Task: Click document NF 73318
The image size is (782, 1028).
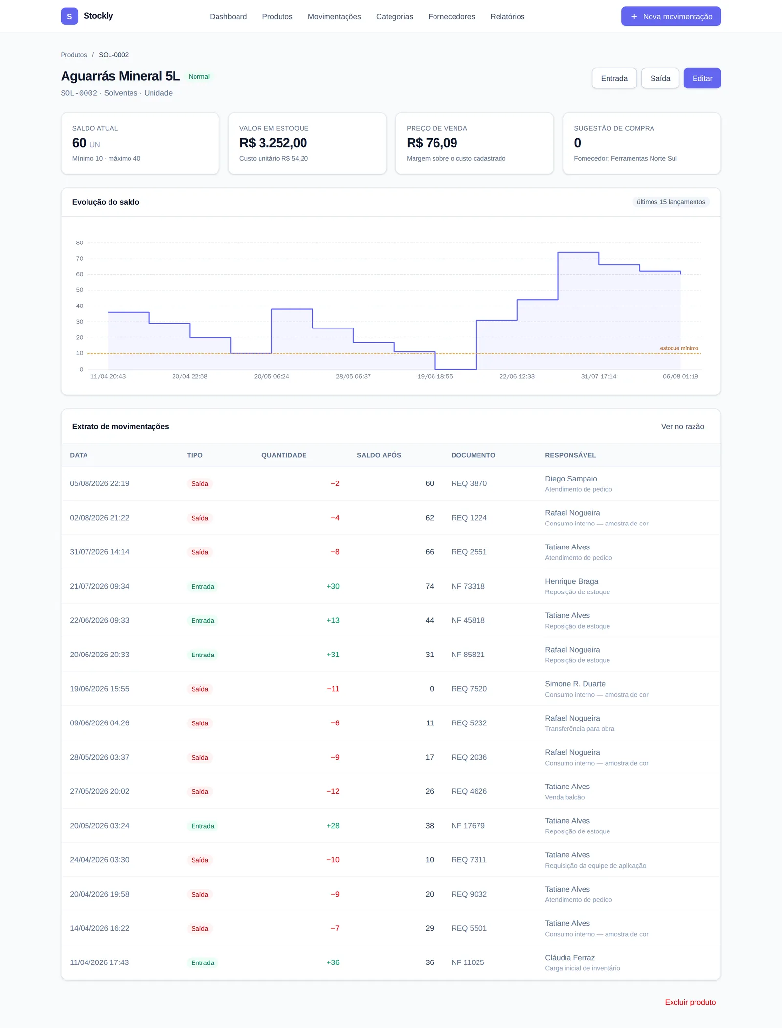Action: (x=468, y=587)
